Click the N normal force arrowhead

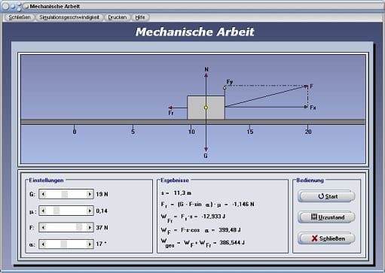click(206, 75)
